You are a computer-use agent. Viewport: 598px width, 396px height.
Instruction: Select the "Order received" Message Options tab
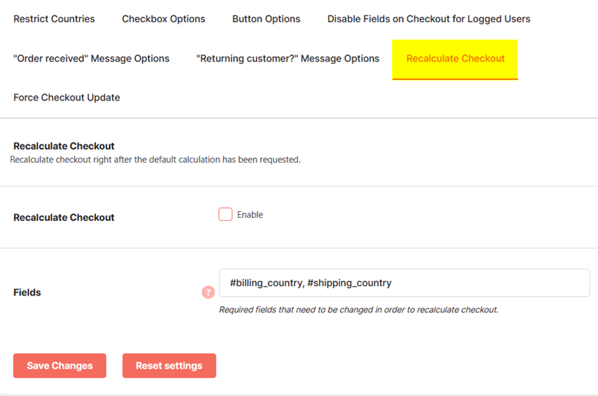(91, 58)
